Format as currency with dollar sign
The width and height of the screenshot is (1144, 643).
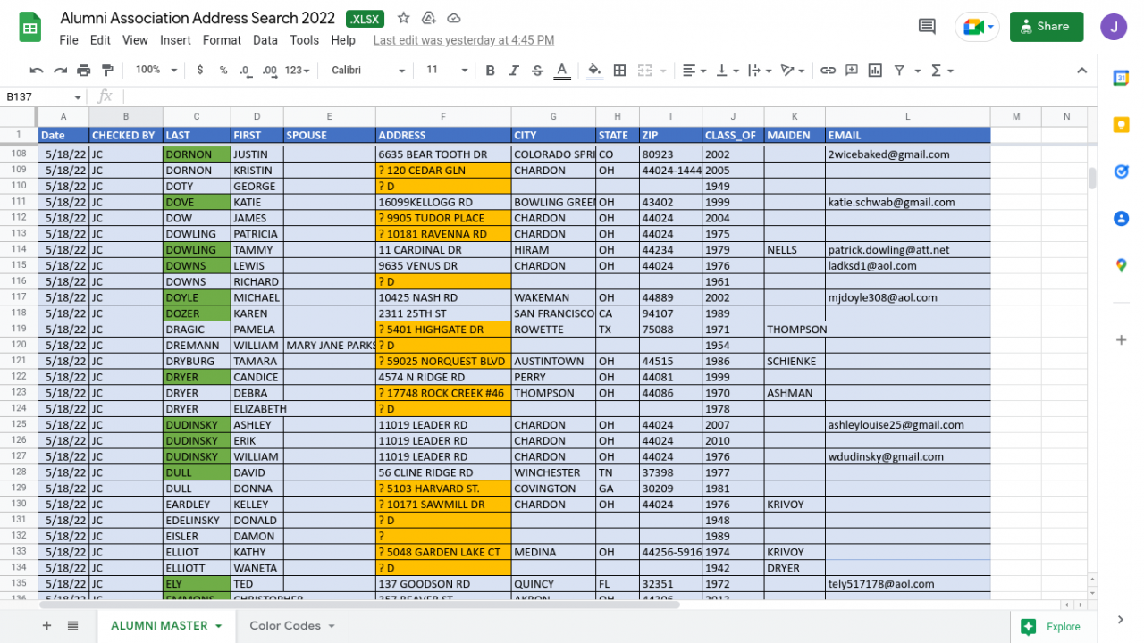pos(199,71)
